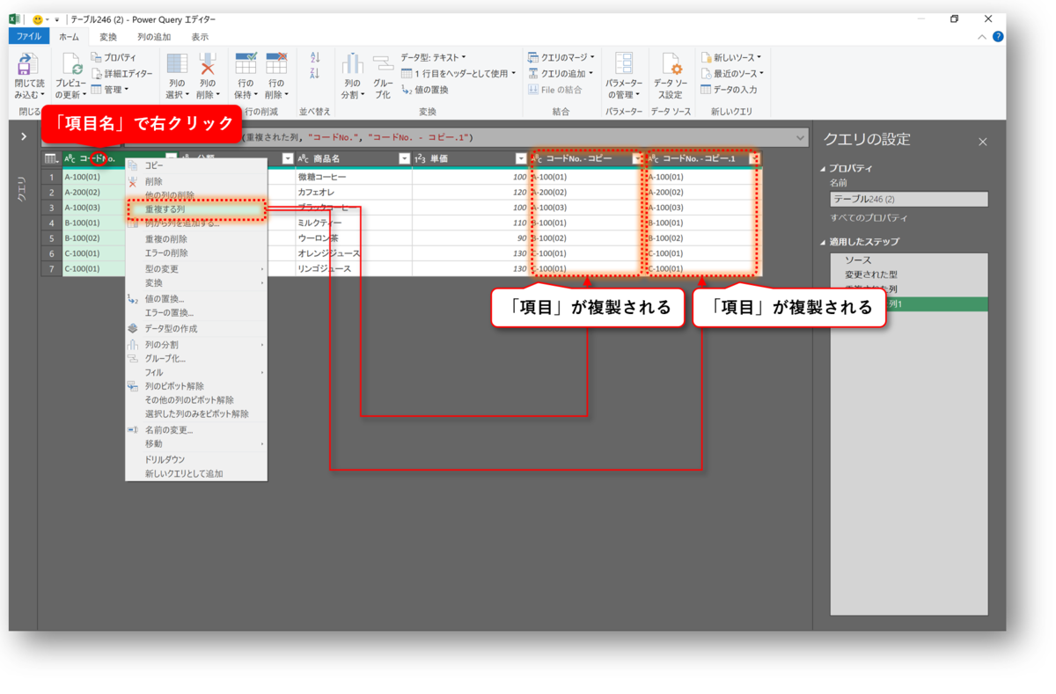Click the グループ化 (Group By) ribbon icon

(x=383, y=64)
